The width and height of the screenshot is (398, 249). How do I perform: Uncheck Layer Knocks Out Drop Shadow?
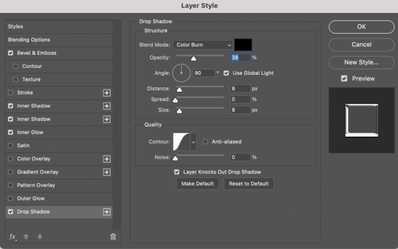(177, 172)
